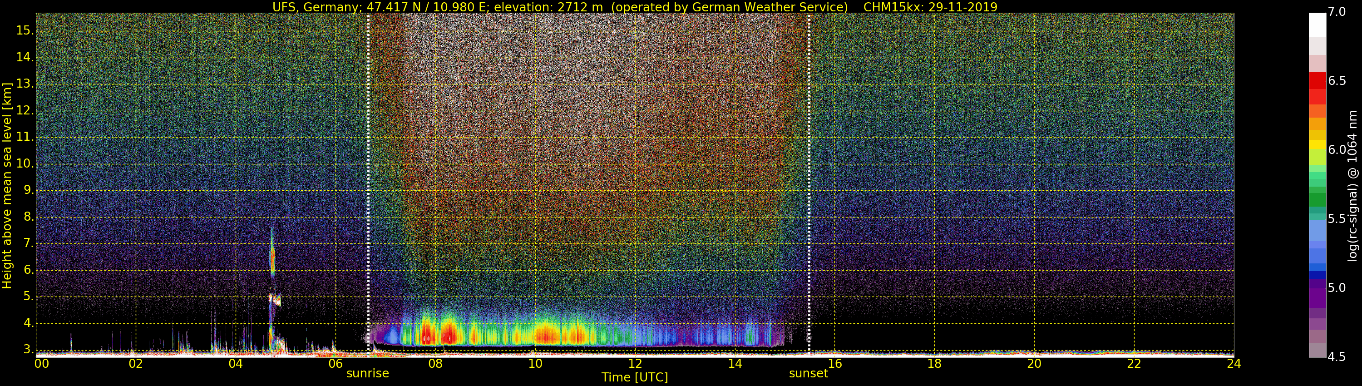Click the colorbar value '6.5'
Screen dimensions: 1362x386
tap(1337, 81)
